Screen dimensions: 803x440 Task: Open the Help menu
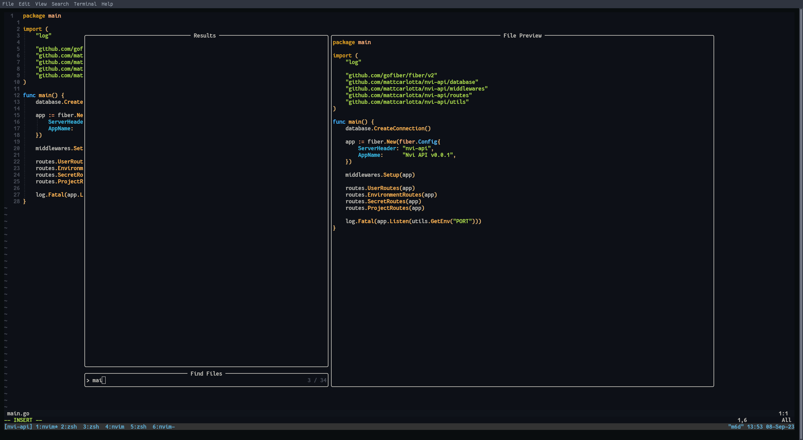107,4
